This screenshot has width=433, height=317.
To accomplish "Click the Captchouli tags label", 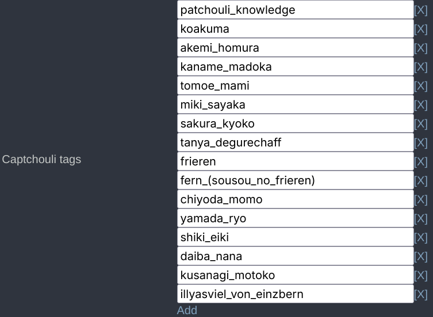I will (x=41, y=160).
